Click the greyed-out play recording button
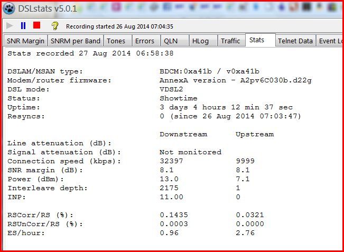This screenshot has height=252, width=344. [9, 26]
